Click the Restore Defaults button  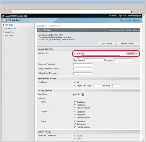tap(128, 43)
